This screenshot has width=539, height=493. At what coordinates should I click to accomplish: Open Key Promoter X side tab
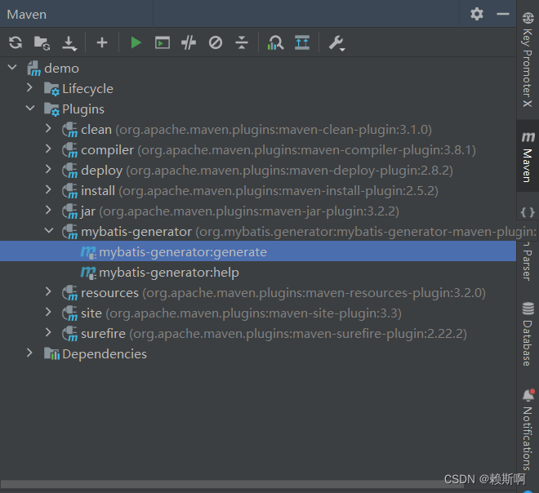click(x=528, y=59)
